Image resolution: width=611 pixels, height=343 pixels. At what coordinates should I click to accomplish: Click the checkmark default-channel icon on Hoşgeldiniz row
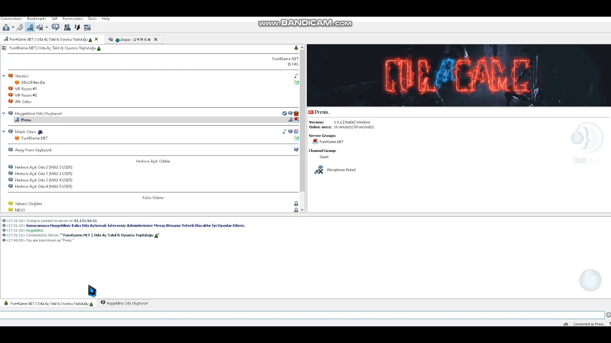[x=284, y=113]
